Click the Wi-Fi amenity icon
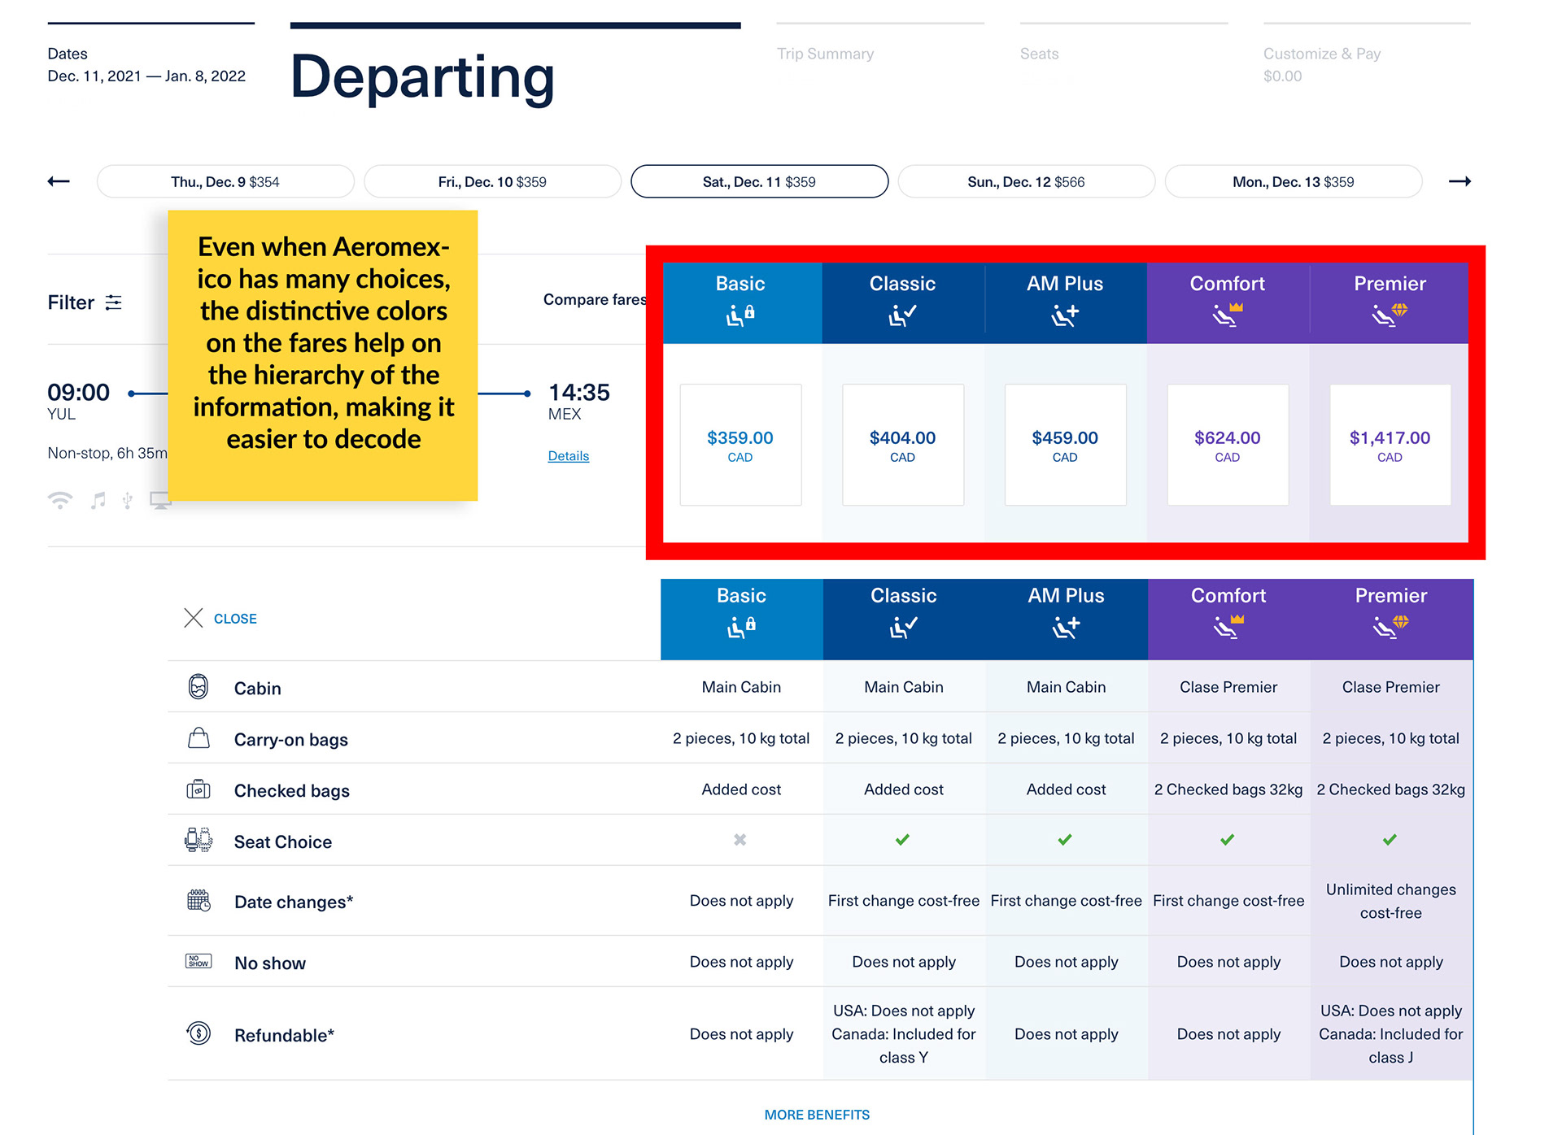The height and width of the screenshot is (1135, 1562). click(60, 500)
